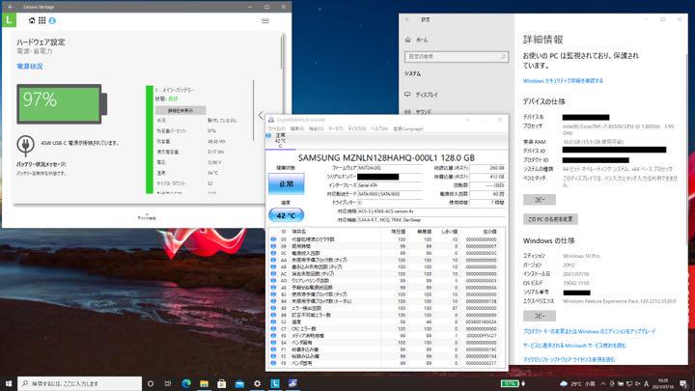Open 編集 menu in CrystalDiskInfo
Image resolution: width=695 pixels, height=391 pixels.
click(x=297, y=128)
